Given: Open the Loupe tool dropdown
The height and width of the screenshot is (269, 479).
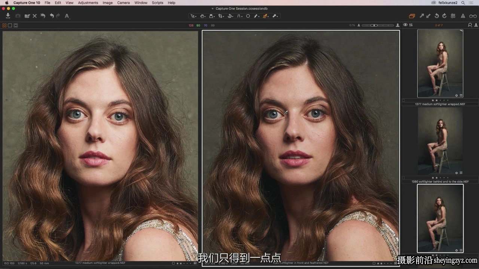Looking at the screenshot, I should click(211, 16).
